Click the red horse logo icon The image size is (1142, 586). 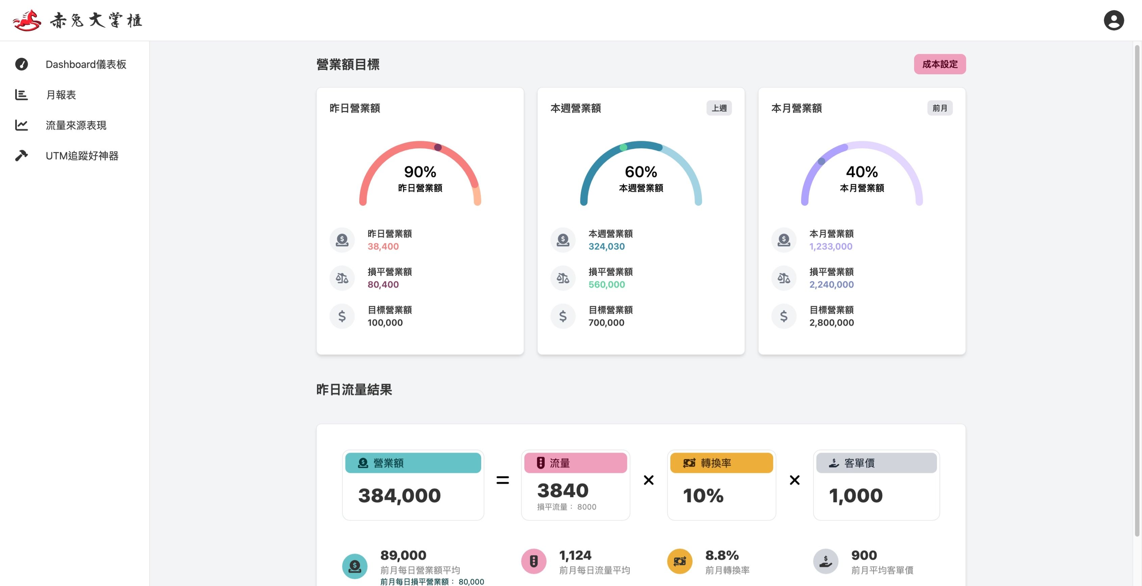(x=27, y=20)
